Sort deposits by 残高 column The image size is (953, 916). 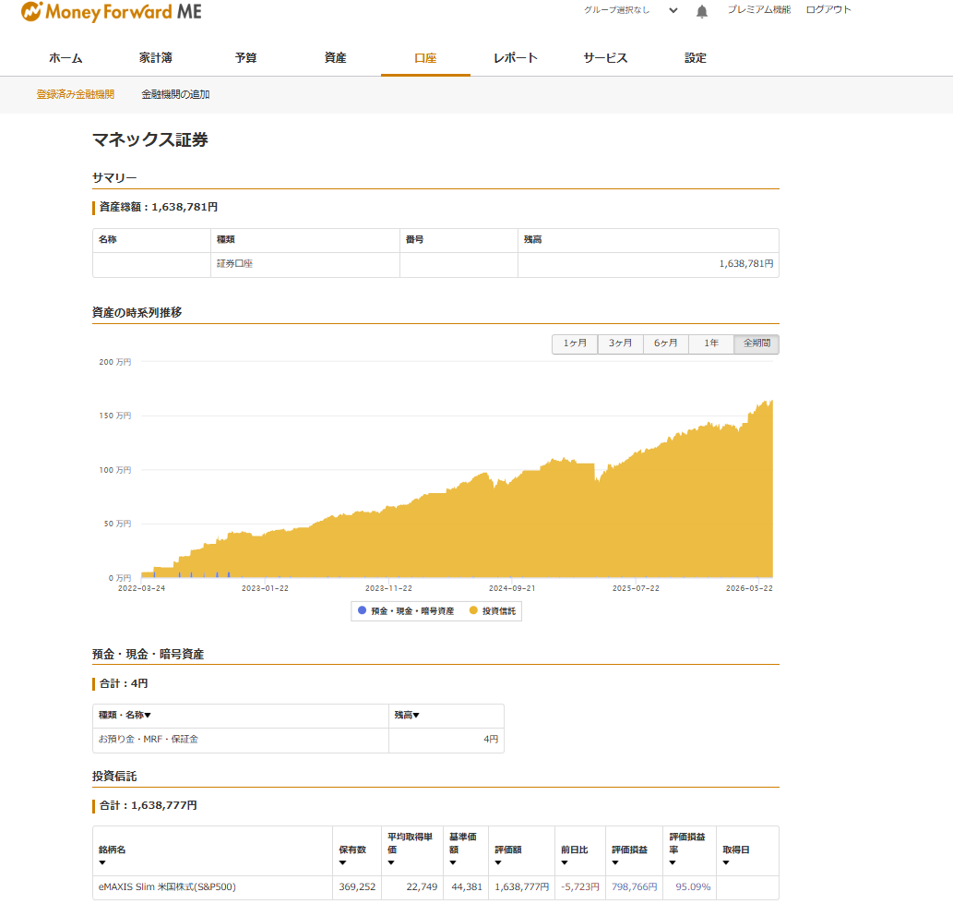407,716
